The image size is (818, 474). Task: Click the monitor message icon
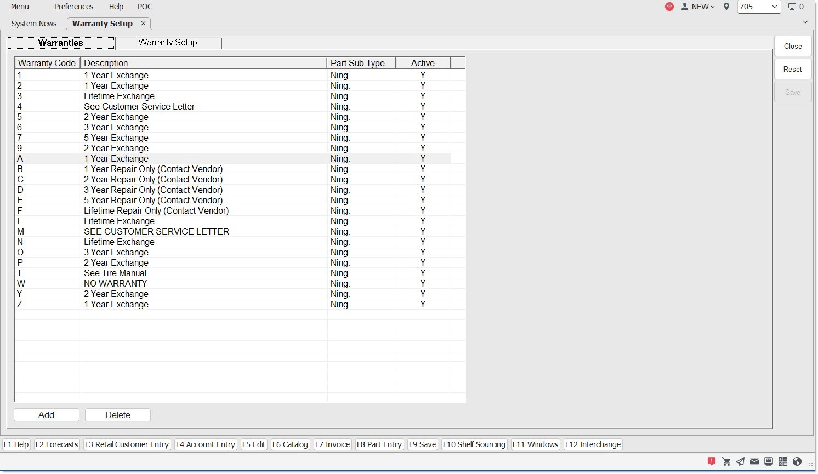coord(769,461)
